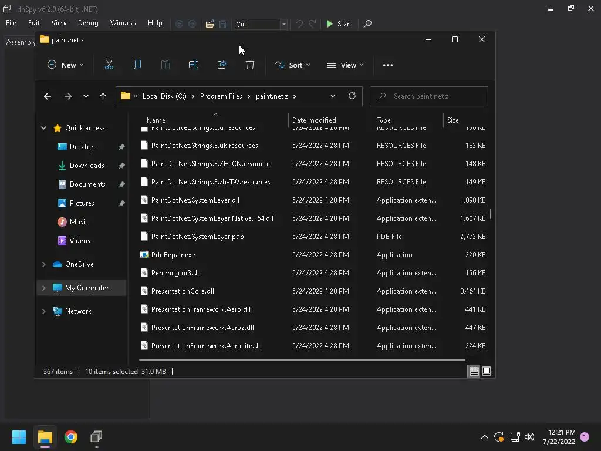Click dnSpy icon on the taskbar
Viewport: 601px width, 451px height.
point(97,437)
